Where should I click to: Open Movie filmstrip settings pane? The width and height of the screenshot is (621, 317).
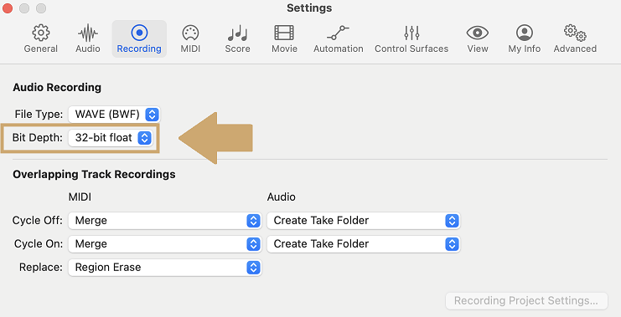pyautogui.click(x=284, y=38)
